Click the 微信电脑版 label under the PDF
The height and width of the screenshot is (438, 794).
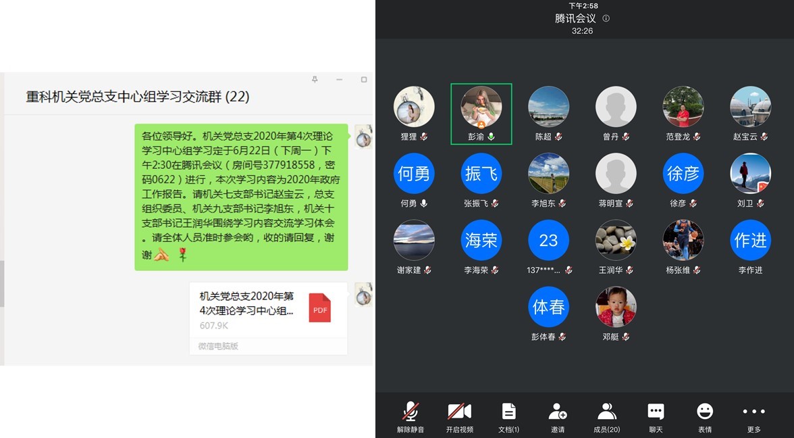[x=218, y=346]
